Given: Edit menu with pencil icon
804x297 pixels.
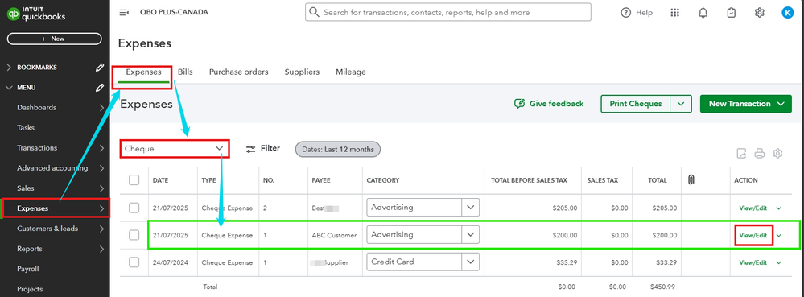Looking at the screenshot, I should point(100,88).
